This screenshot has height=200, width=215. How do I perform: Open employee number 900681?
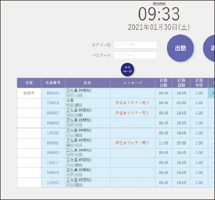(53, 143)
